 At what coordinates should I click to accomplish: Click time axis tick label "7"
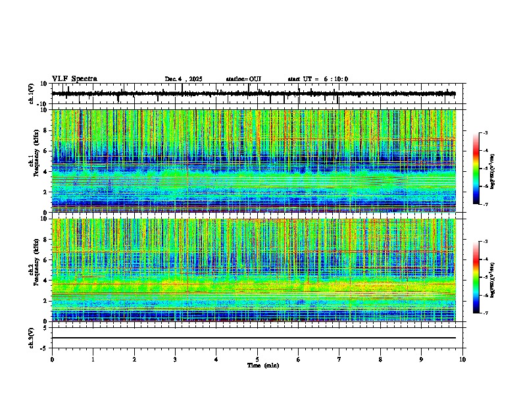pyautogui.click(x=339, y=360)
